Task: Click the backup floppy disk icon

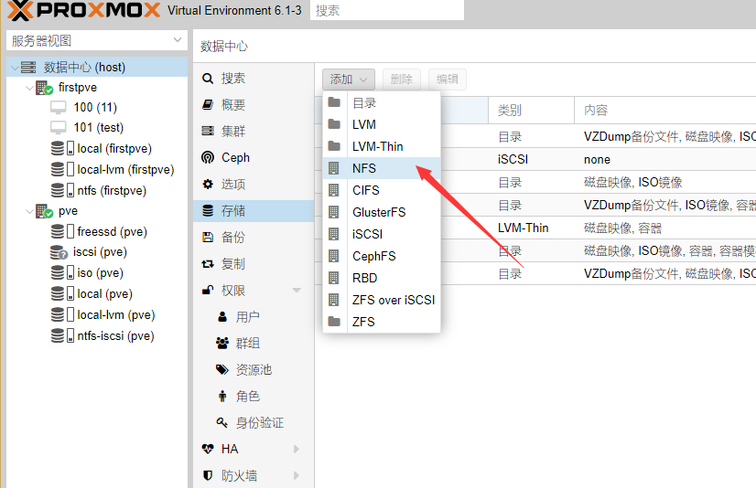Action: pos(208,238)
